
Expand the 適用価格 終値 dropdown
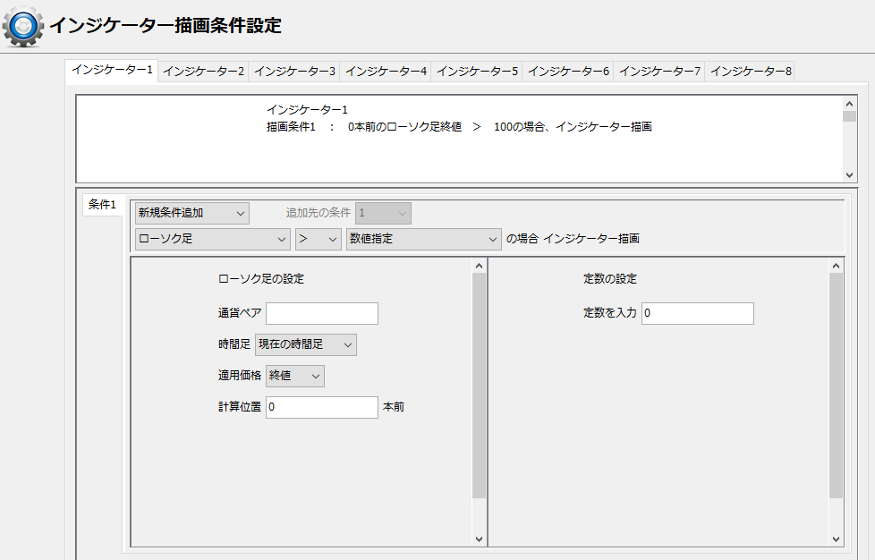click(x=295, y=376)
